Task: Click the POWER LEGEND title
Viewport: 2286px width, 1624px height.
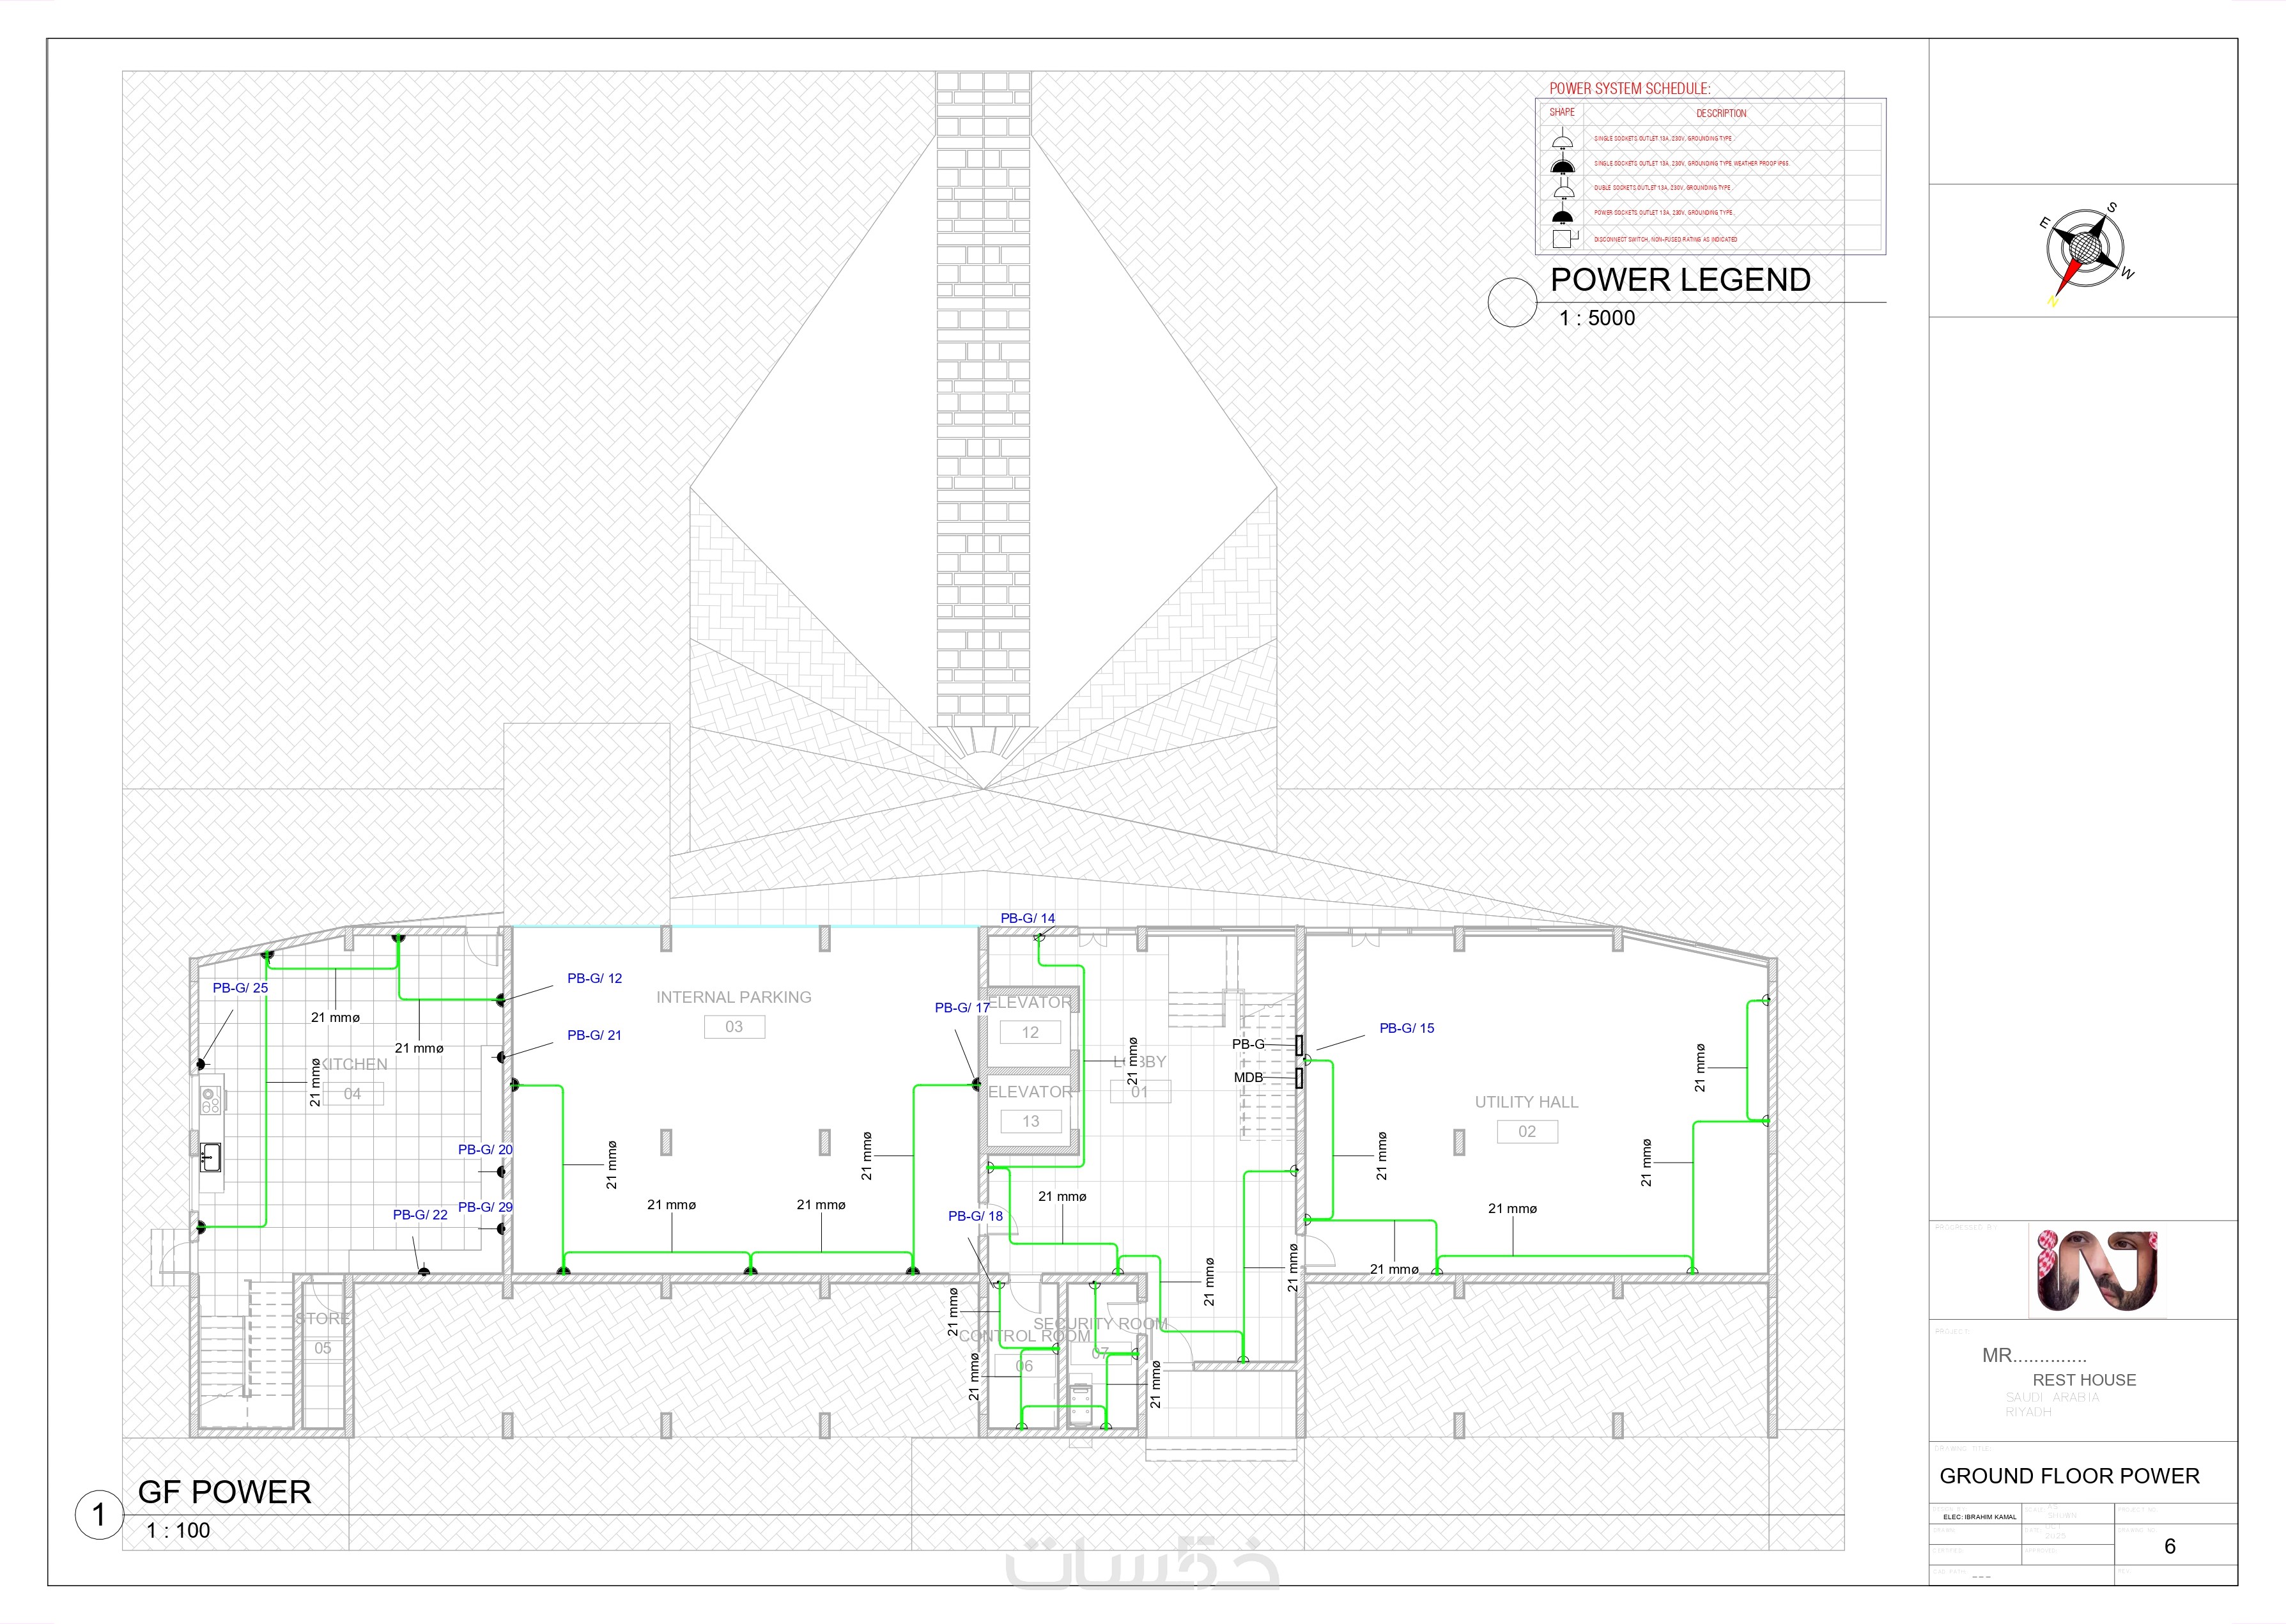Action: tap(1680, 280)
